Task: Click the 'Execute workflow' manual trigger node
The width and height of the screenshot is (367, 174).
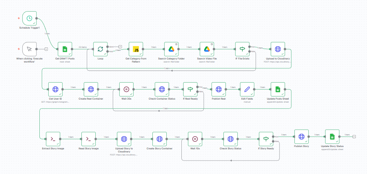Action: (x=29, y=49)
